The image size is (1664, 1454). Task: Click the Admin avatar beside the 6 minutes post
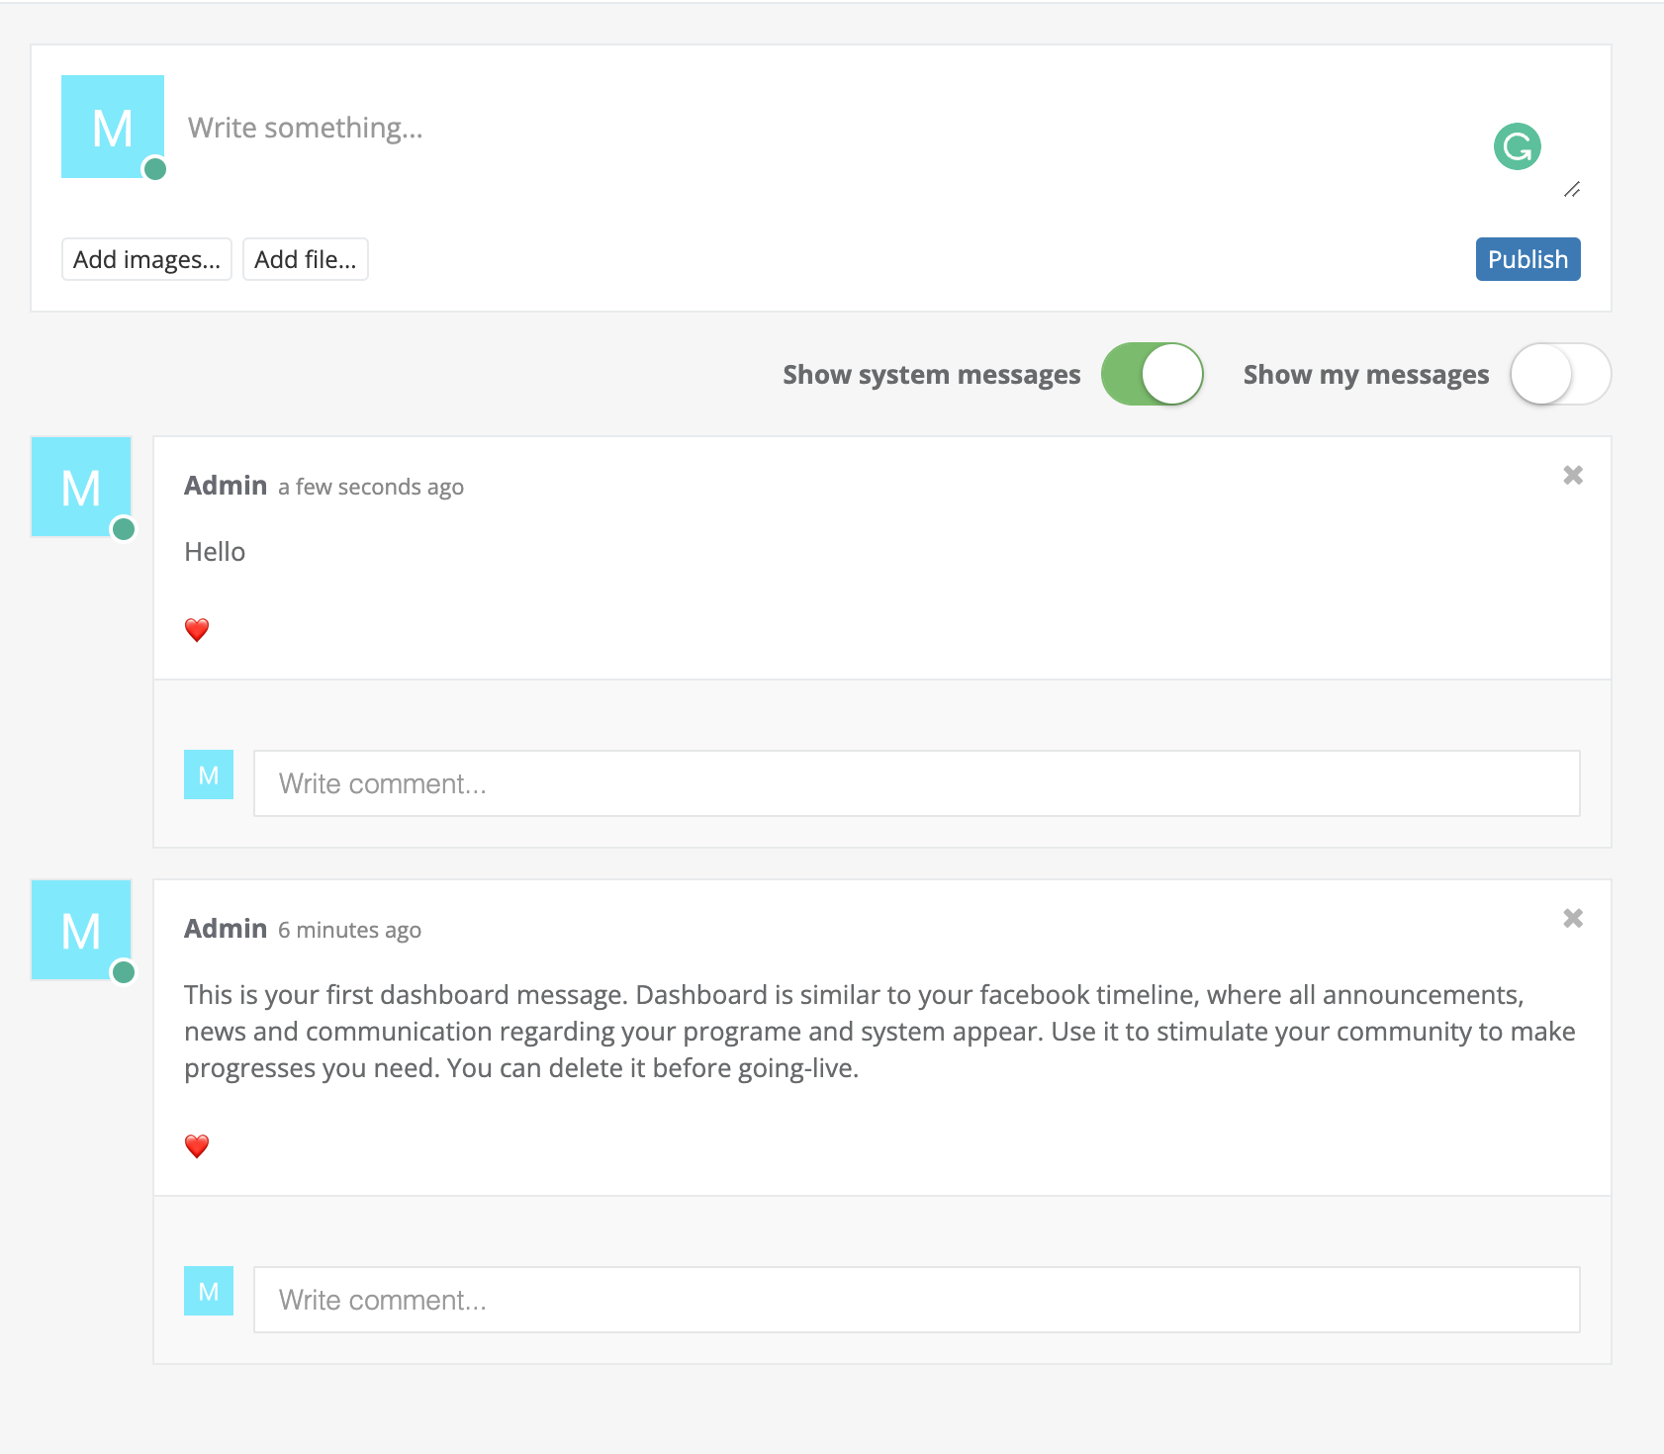coord(81,931)
